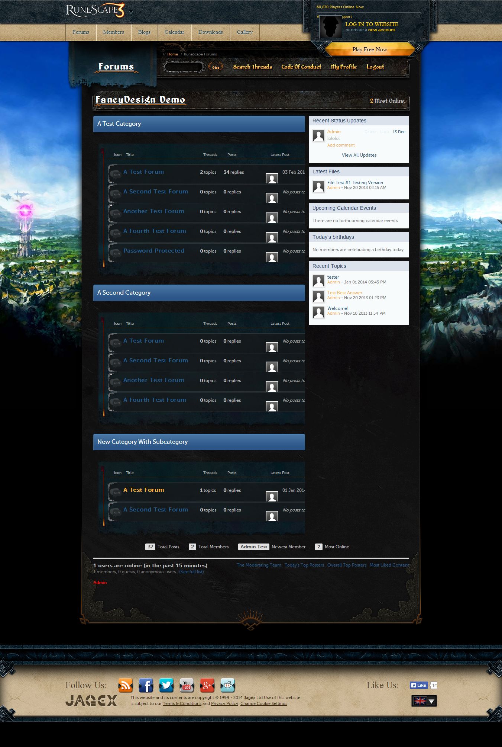Click the Logout link
502x747 pixels.
375,67
